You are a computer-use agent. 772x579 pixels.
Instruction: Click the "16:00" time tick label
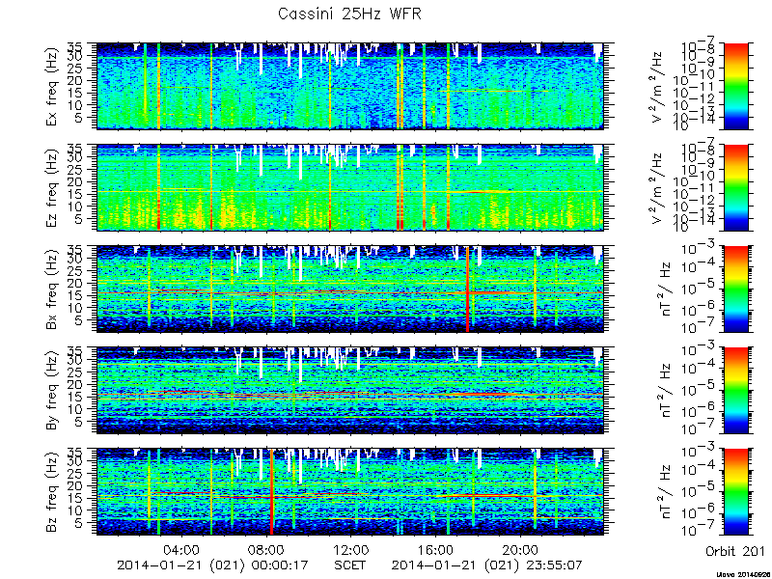[435, 549]
